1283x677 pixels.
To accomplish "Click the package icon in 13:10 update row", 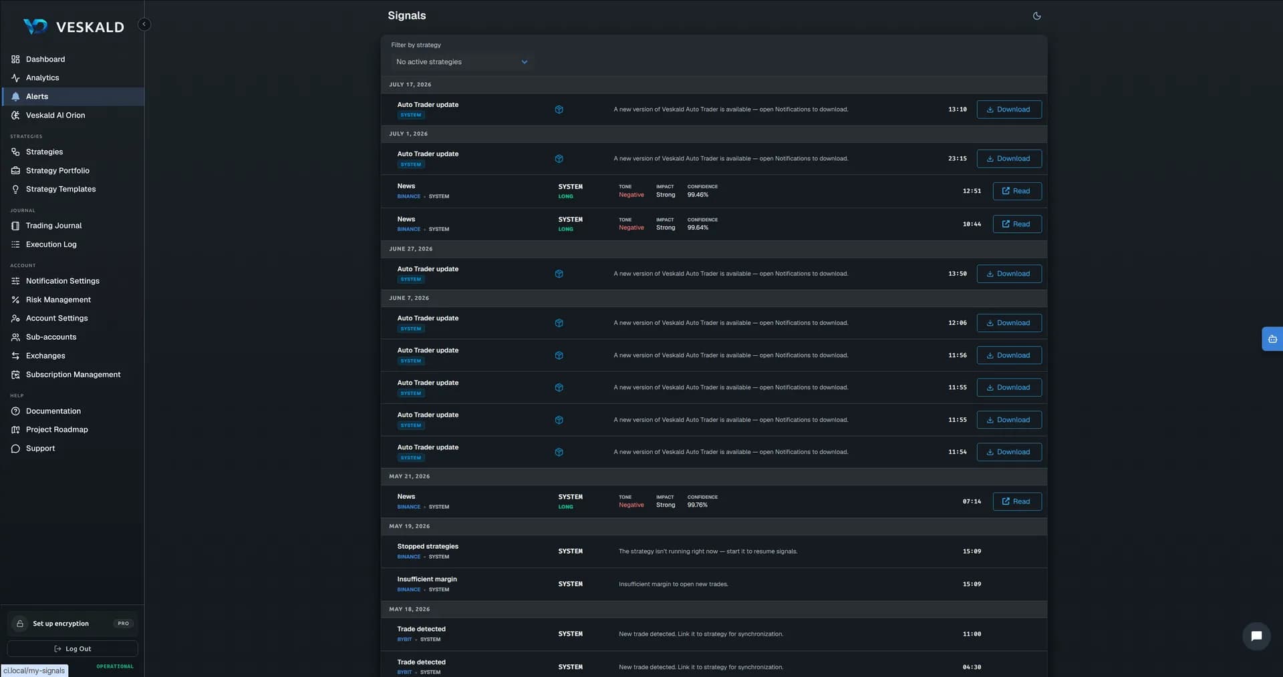I will tap(559, 109).
